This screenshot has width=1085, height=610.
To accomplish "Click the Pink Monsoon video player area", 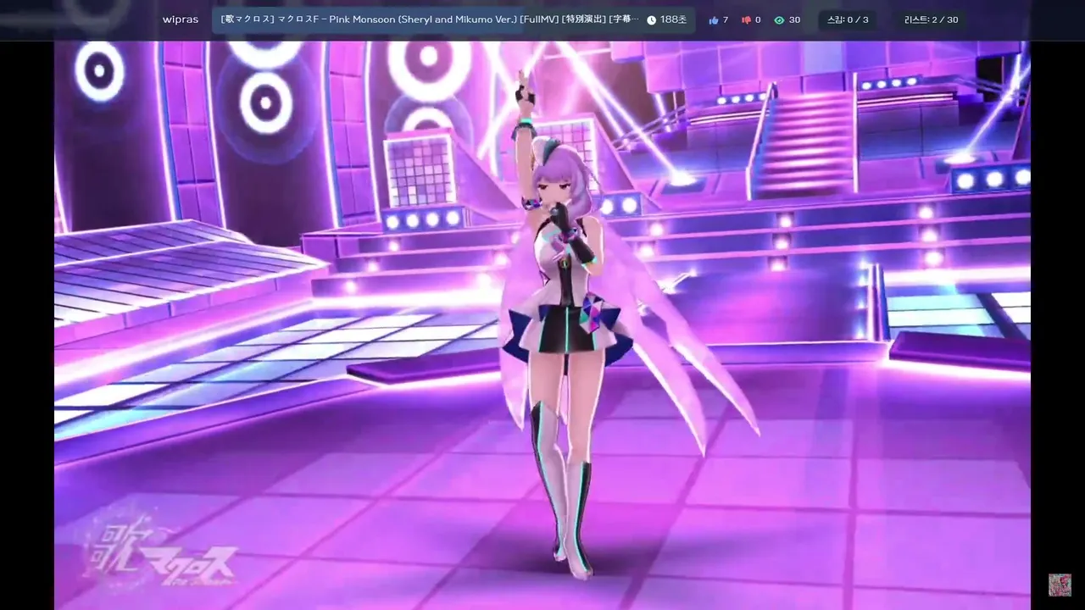I will coord(542,325).
